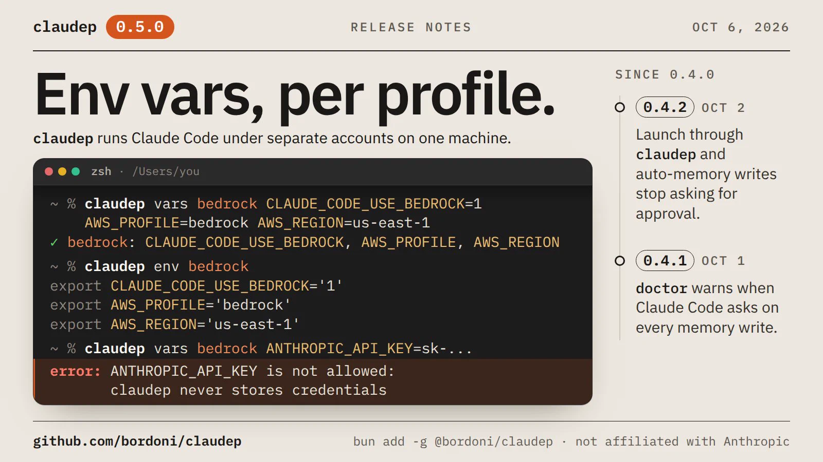The width and height of the screenshot is (823, 462).
Task: Click the OCT 1 date label
Action: [723, 261]
